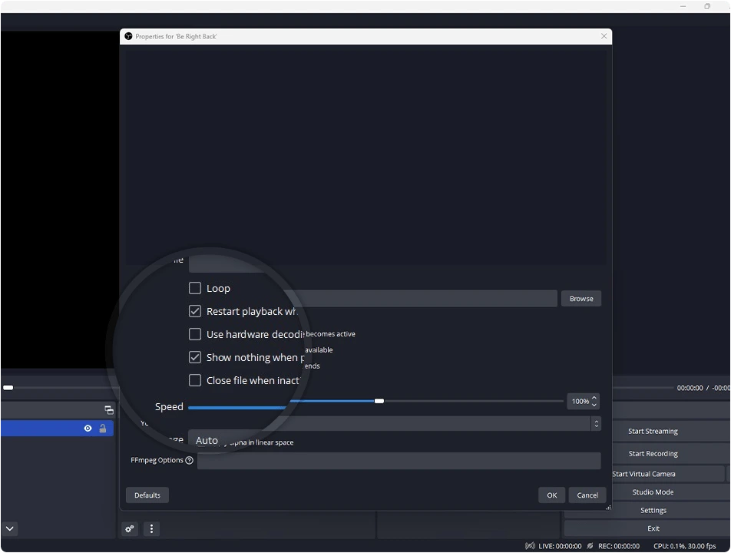Image resolution: width=731 pixels, height=553 pixels.
Task: Click the Speed slider handle
Action: click(x=379, y=401)
